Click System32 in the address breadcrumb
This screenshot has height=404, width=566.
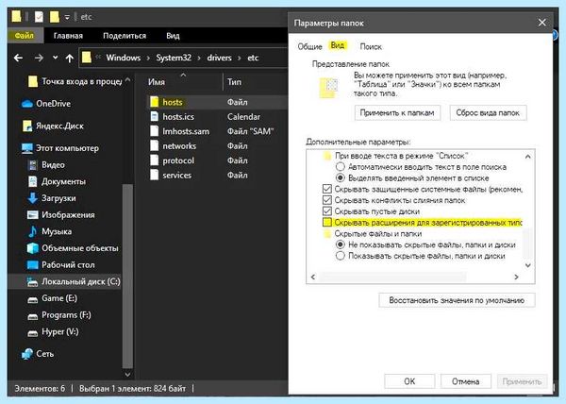tap(174, 58)
